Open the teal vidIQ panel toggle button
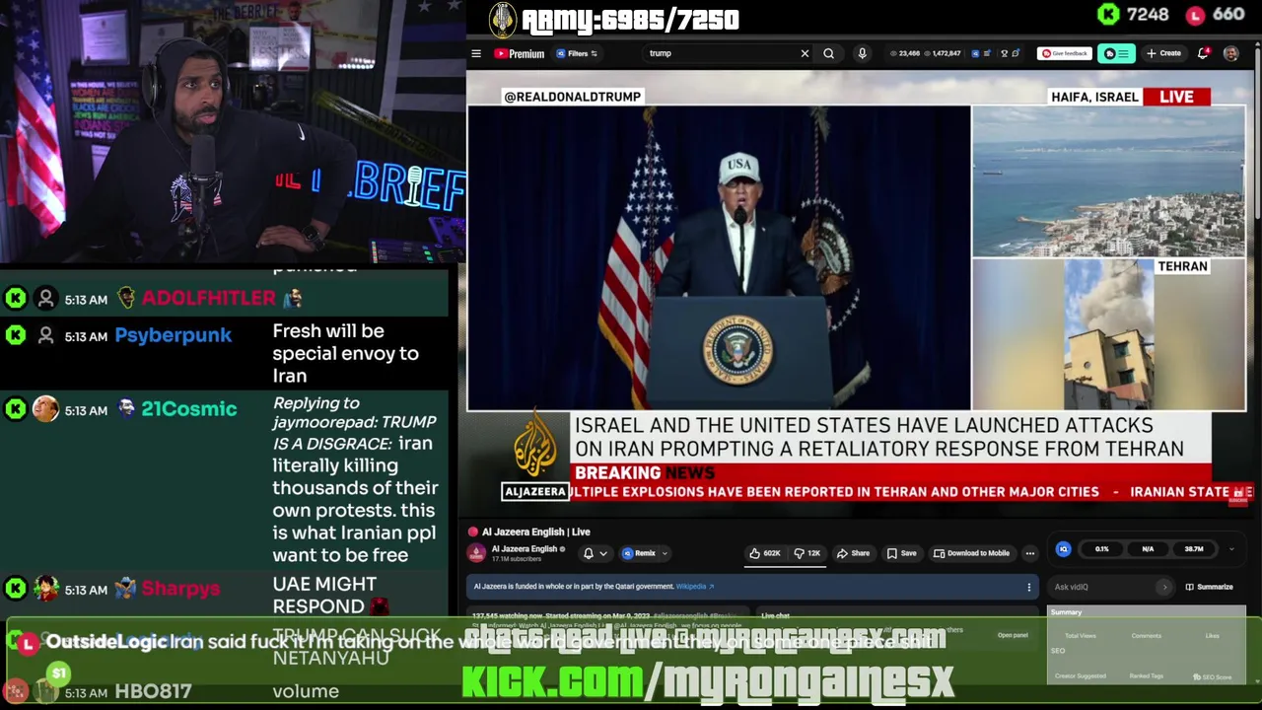 coord(1118,53)
